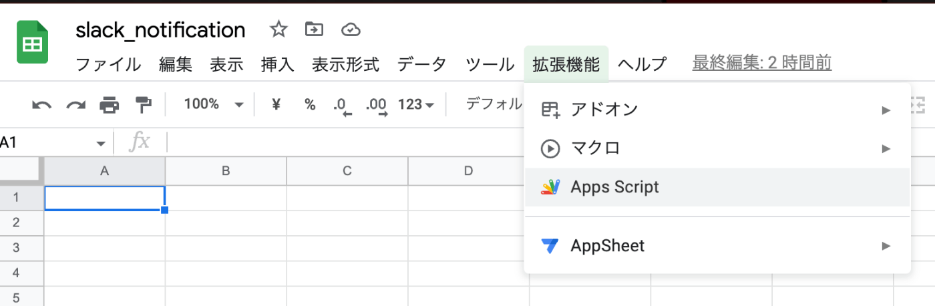Click the redo arrow icon
The width and height of the screenshot is (935, 306).
click(x=75, y=105)
